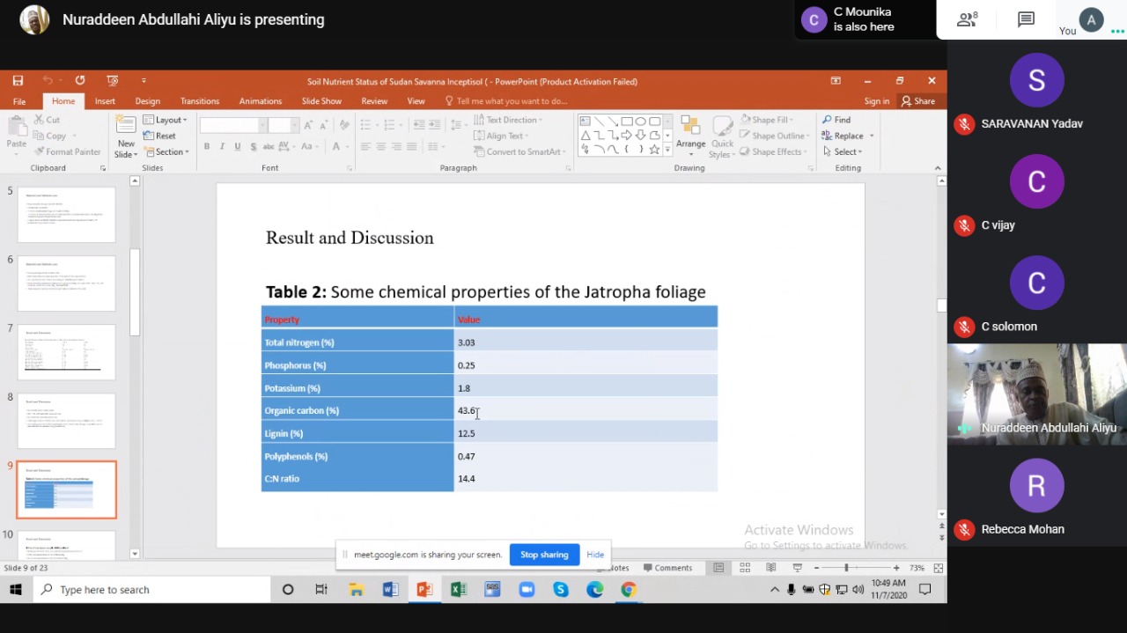Open Slide Sorter view from status bar
The height and width of the screenshot is (633, 1127).
[745, 568]
